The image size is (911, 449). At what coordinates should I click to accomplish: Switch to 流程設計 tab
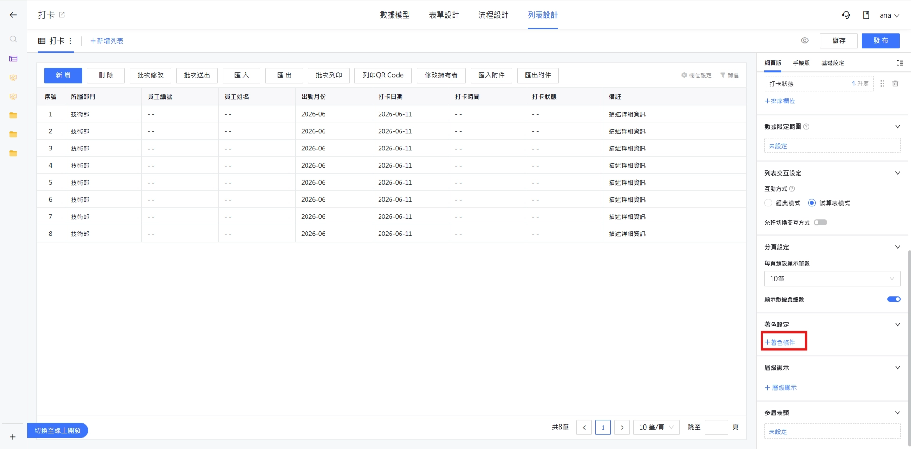(493, 15)
